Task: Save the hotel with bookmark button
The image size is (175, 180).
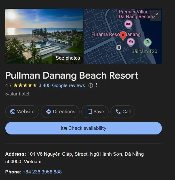Action: tap(95, 112)
